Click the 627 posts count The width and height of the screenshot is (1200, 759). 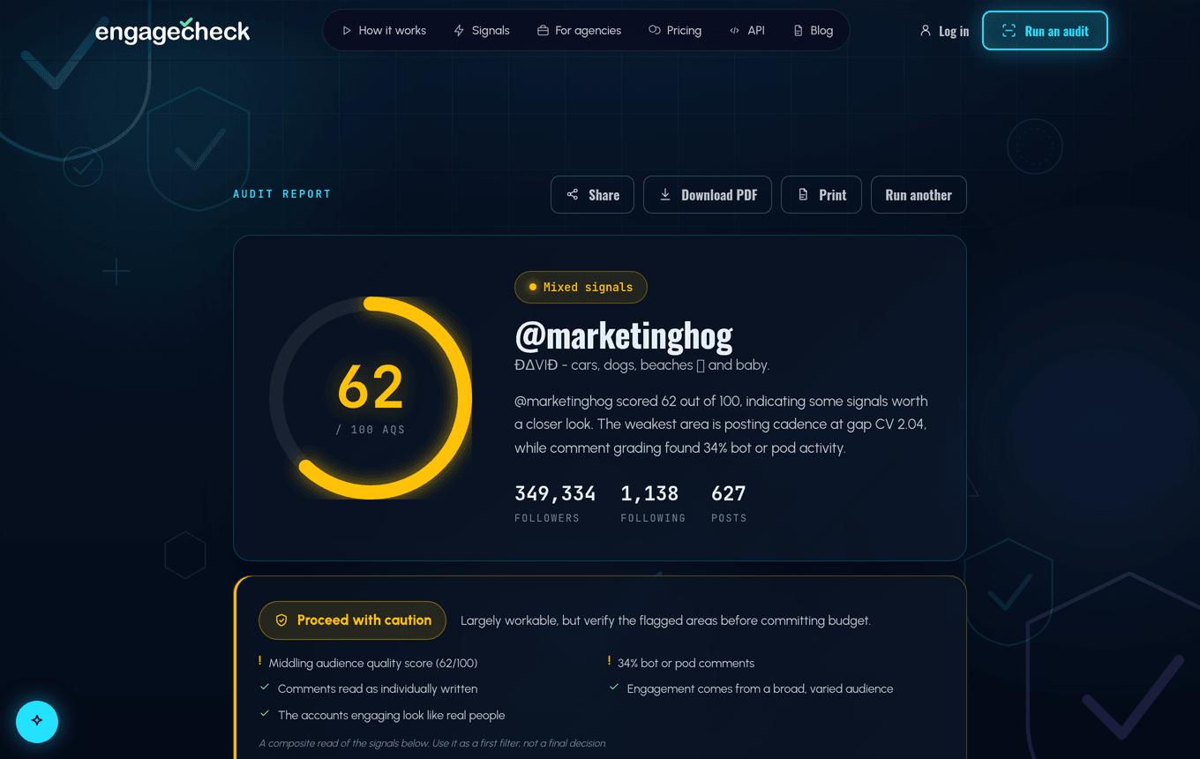point(729,493)
